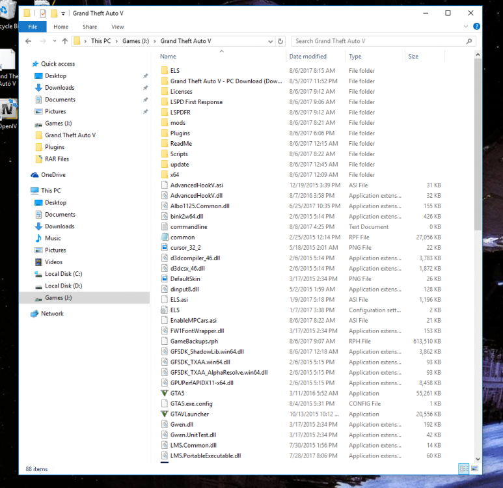Viewport: 503px width, 488px height.
Task: Click the GTA5 application icon
Action: click(x=165, y=393)
